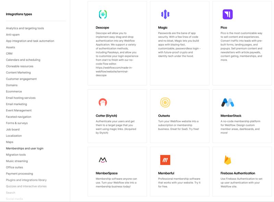
Task: Open the 'Anti-spam' category
Action: click(13, 34)
